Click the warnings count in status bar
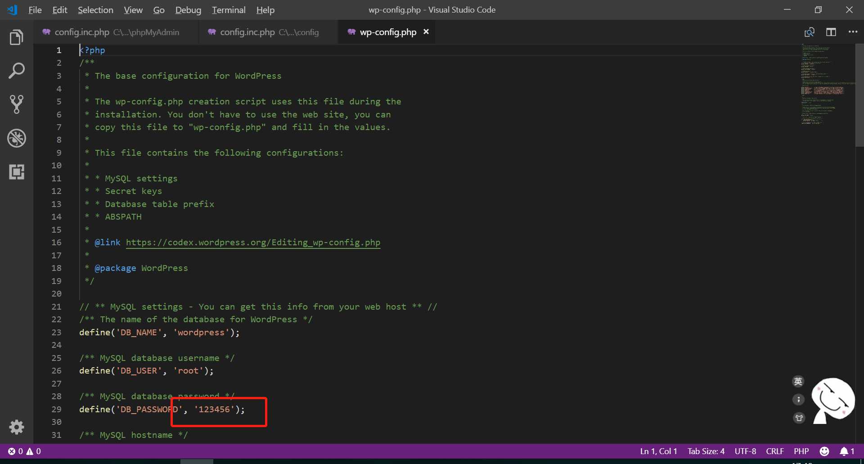Image resolution: width=864 pixels, height=464 pixels. coord(34,451)
